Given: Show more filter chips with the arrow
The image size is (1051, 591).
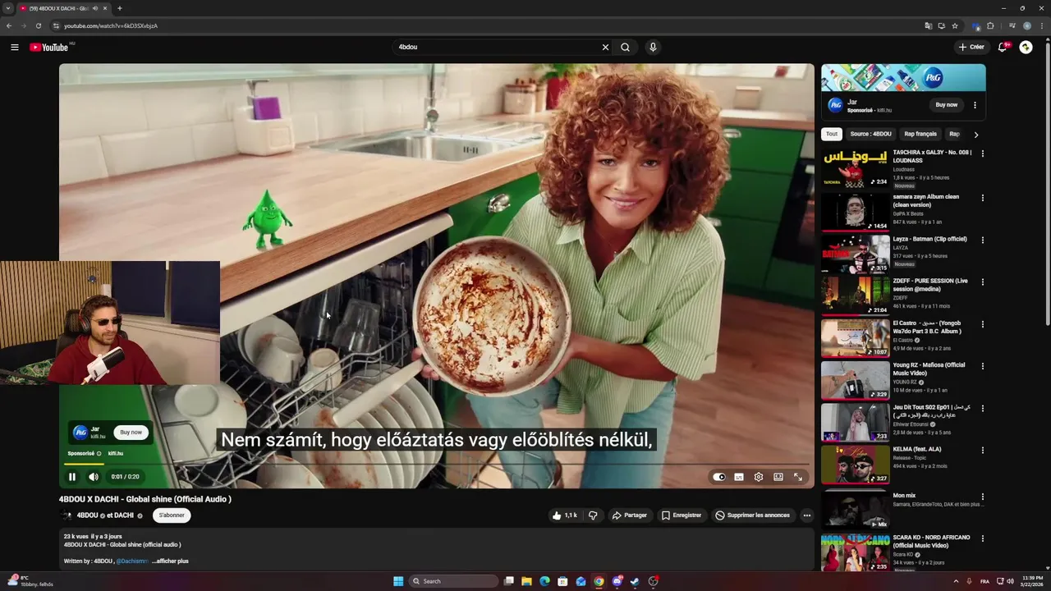Looking at the screenshot, I should click(x=975, y=135).
